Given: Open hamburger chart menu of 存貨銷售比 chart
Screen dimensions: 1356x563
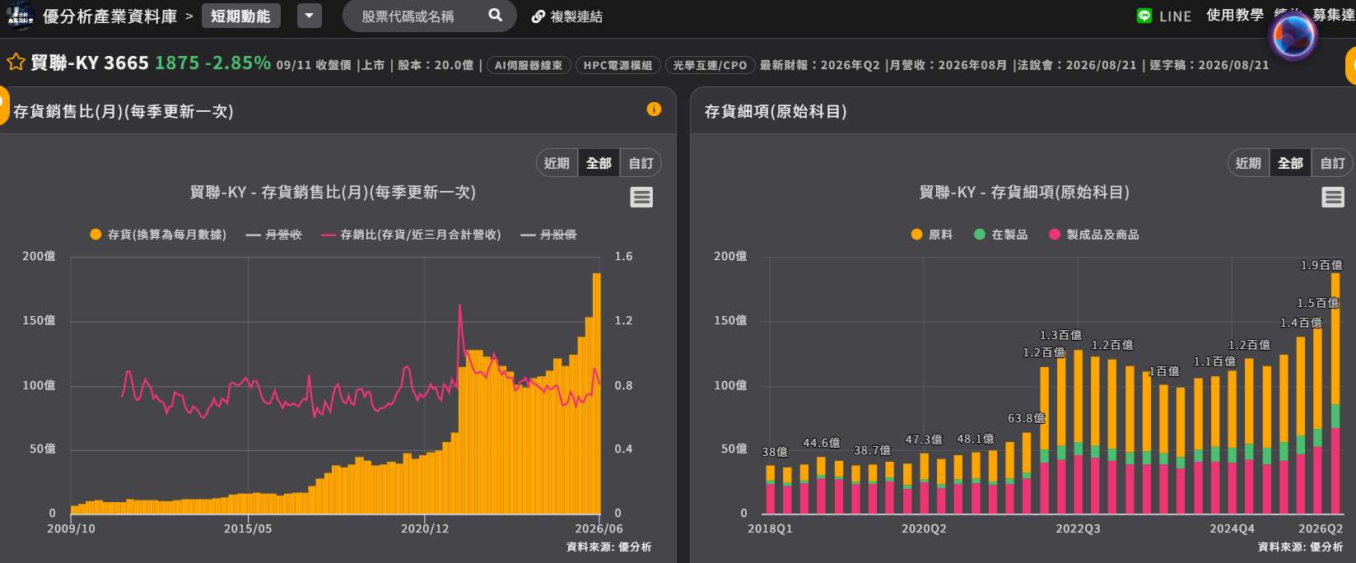Looking at the screenshot, I should point(641,198).
